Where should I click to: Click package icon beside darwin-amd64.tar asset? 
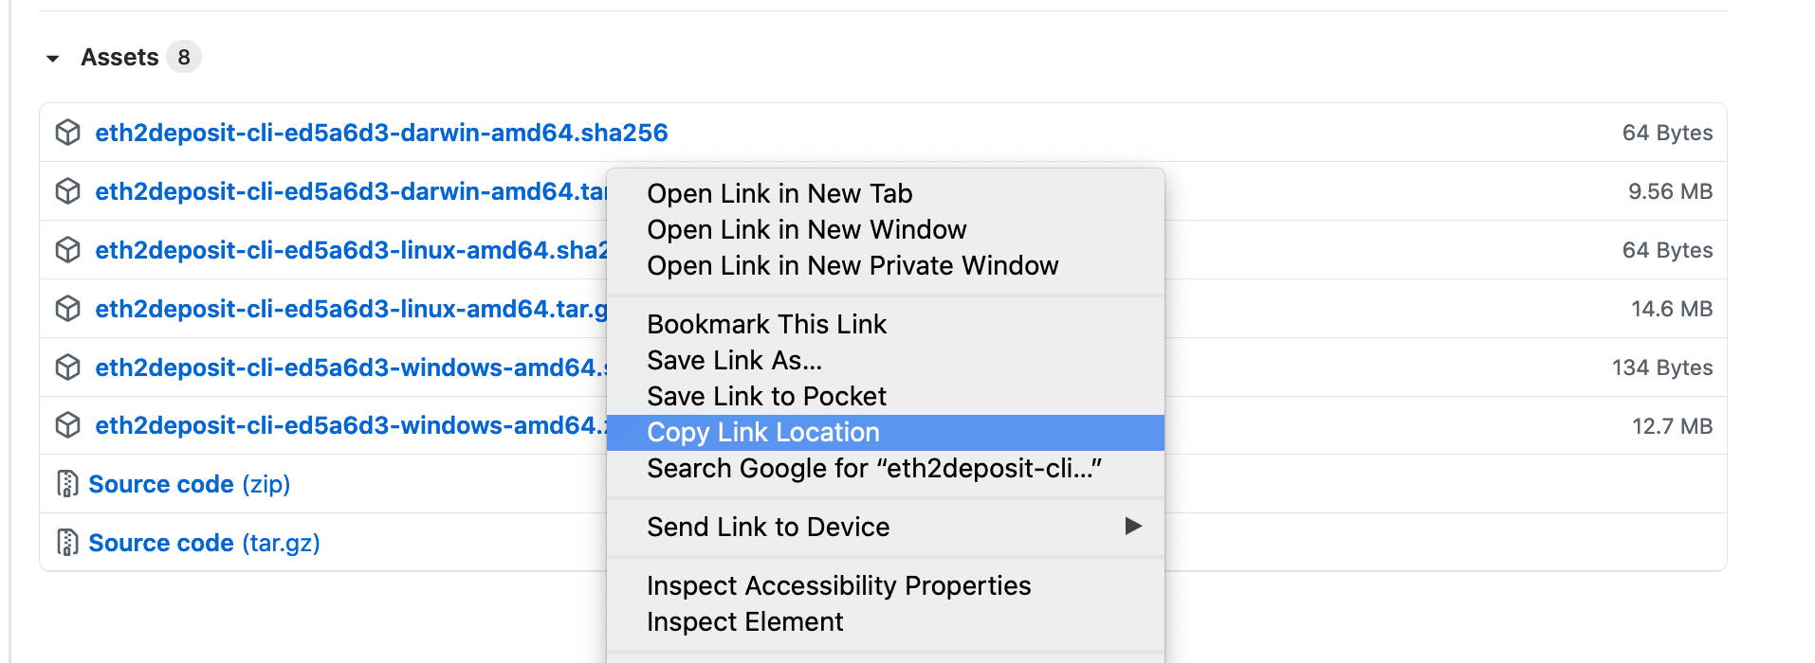tap(67, 191)
